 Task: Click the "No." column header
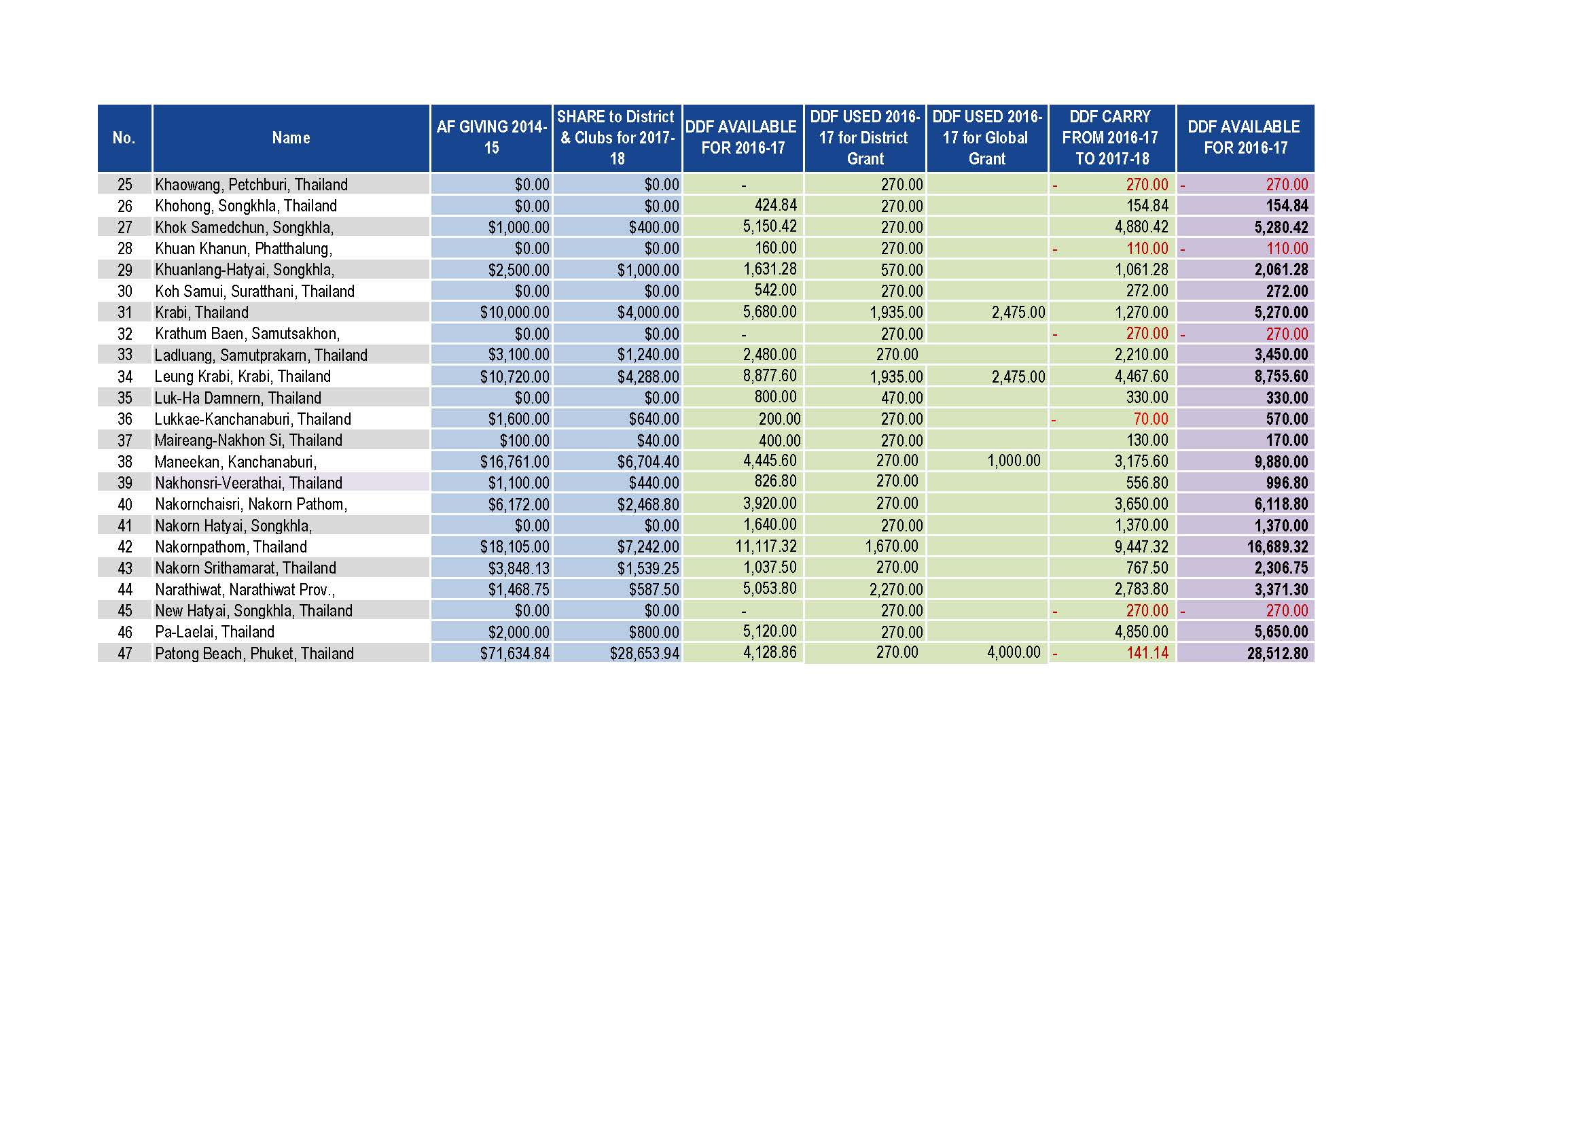(x=124, y=138)
